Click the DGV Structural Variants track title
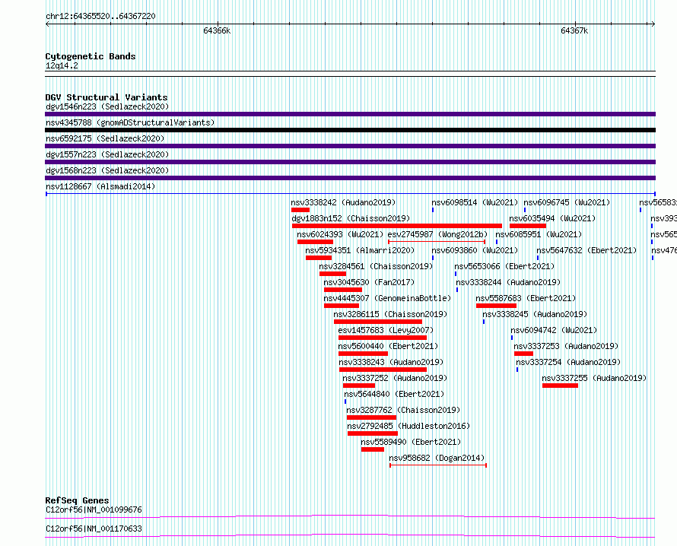The image size is (677, 546). coord(106,97)
